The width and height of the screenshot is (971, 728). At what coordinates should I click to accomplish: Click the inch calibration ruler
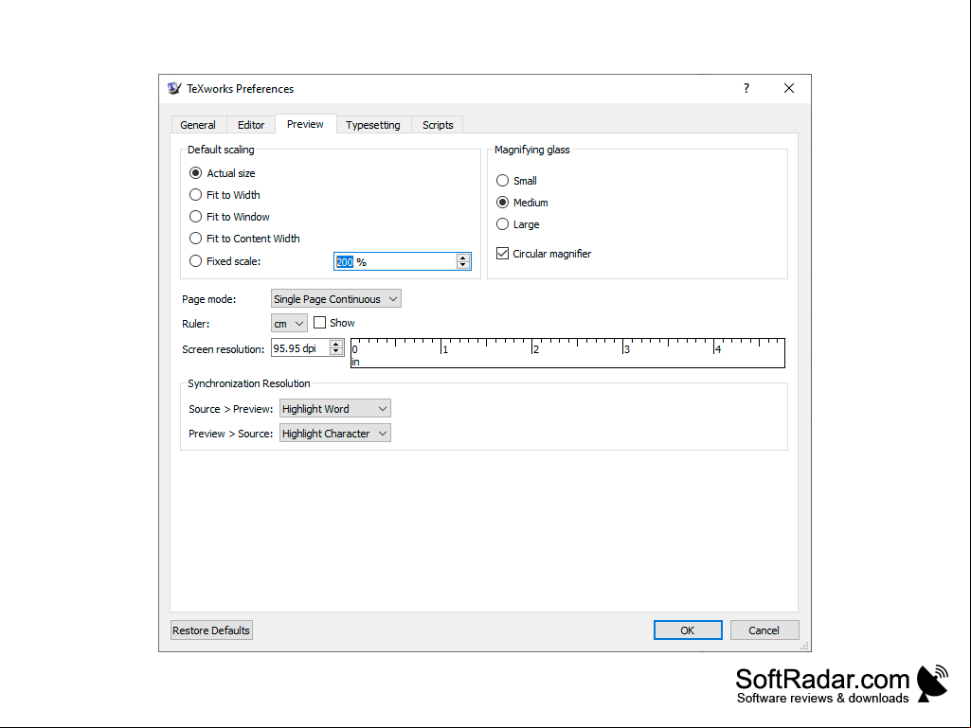point(567,353)
